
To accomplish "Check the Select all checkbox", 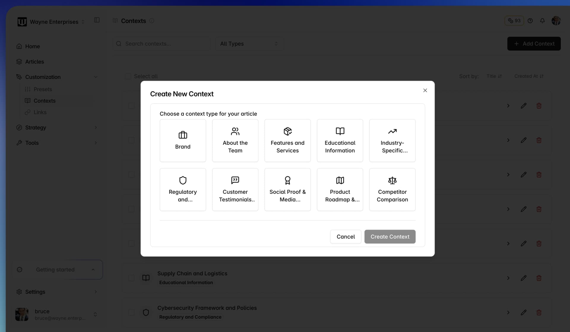I will point(128,76).
